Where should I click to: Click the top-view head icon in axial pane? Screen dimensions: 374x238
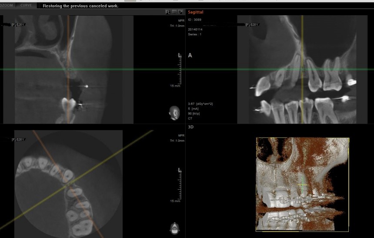(x=174, y=228)
